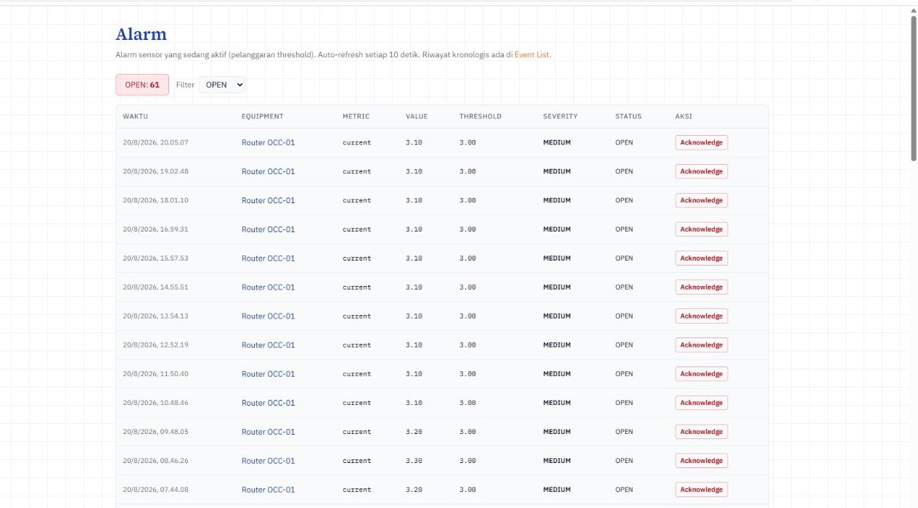Click the WAKTU column header
The height and width of the screenshot is (508, 918).
(x=136, y=116)
